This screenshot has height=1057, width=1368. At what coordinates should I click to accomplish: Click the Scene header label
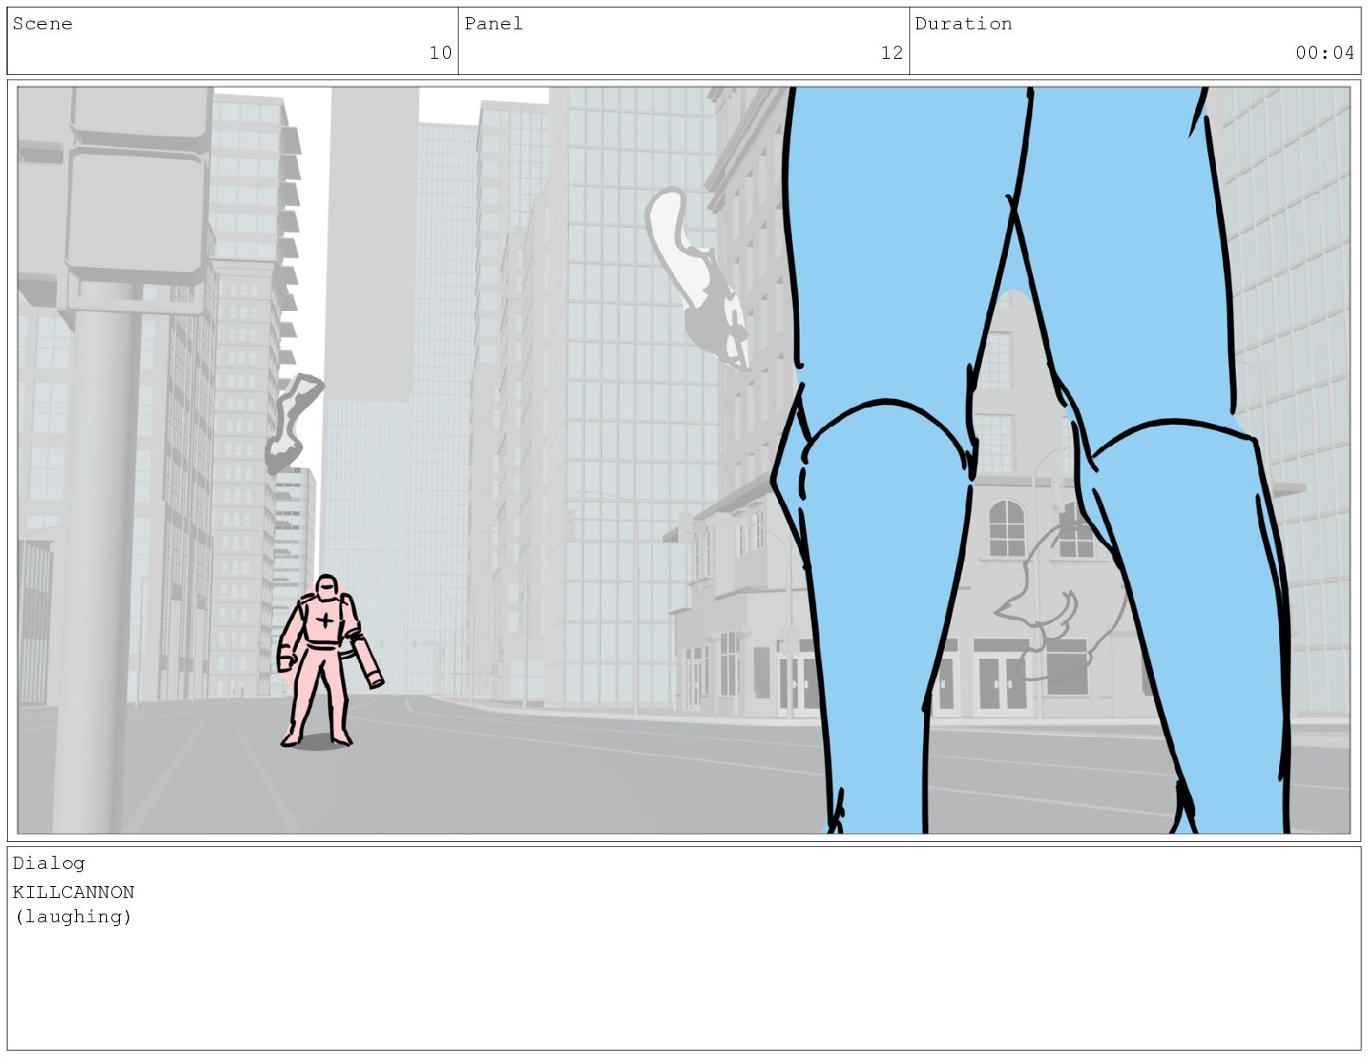pos(42,24)
